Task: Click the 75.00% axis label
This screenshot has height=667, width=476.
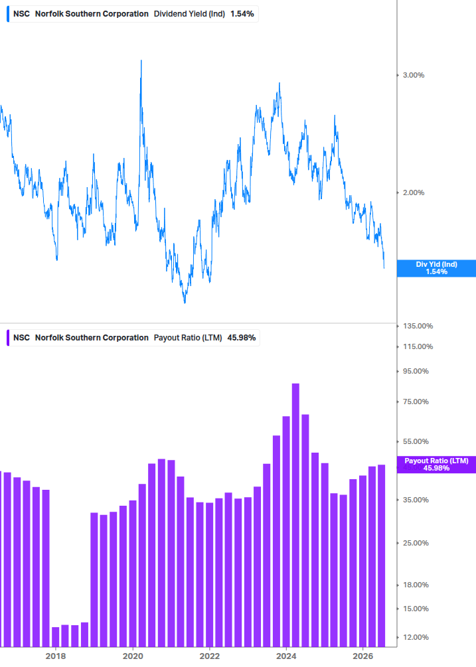Action: point(416,402)
